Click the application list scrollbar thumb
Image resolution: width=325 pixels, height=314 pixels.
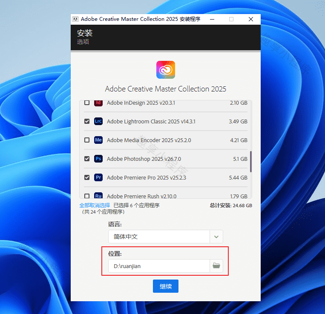coord(251,162)
